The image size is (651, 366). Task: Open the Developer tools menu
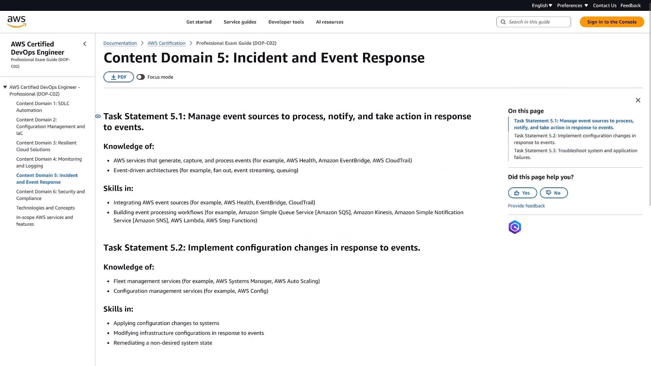[286, 22]
